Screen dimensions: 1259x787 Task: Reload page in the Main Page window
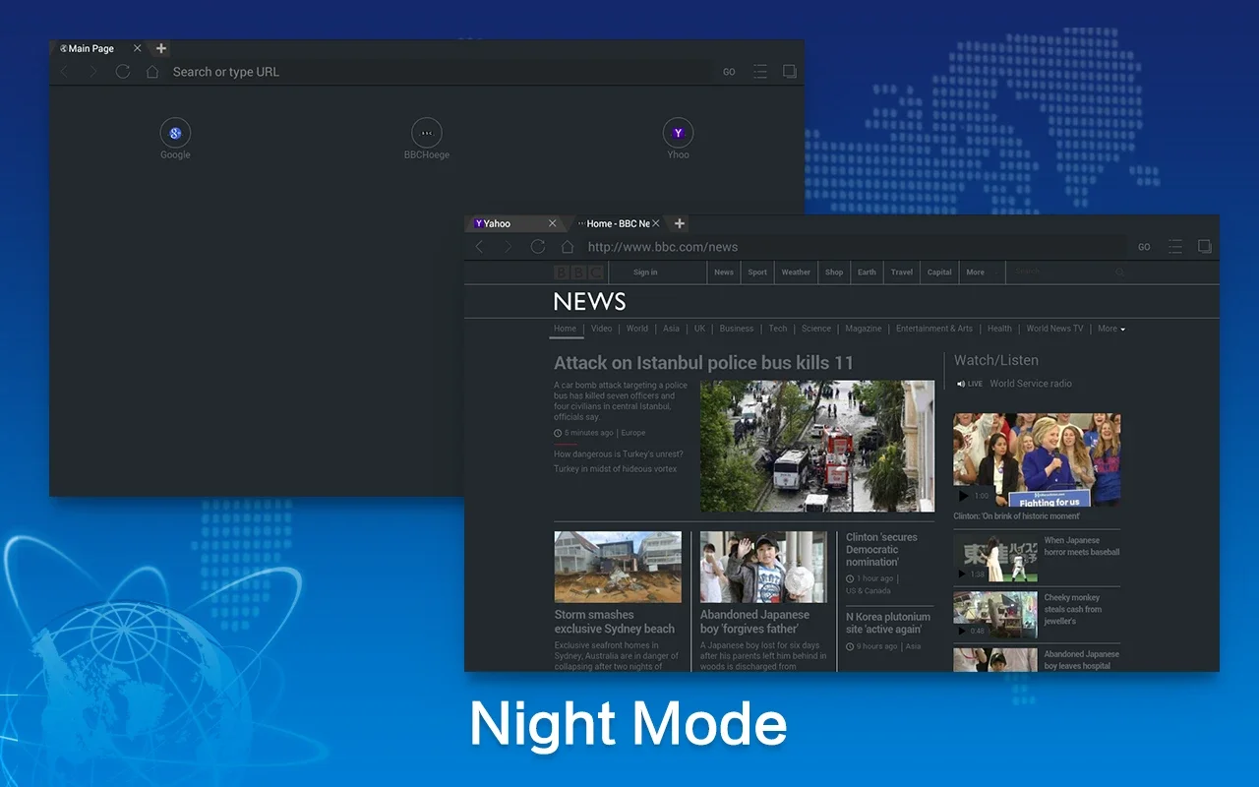point(123,72)
